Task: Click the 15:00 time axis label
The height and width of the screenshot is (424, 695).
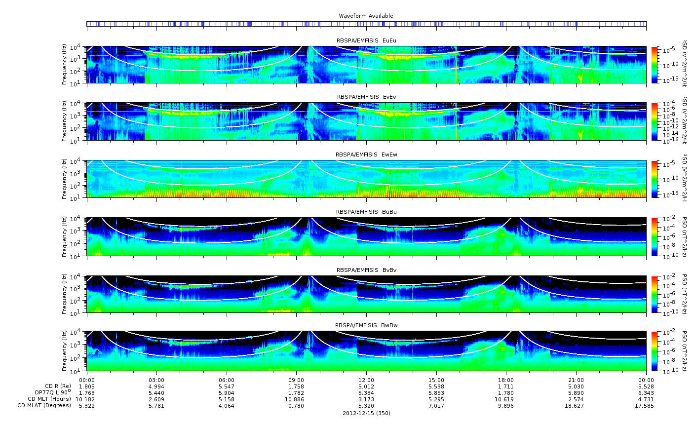Action: 436,380
